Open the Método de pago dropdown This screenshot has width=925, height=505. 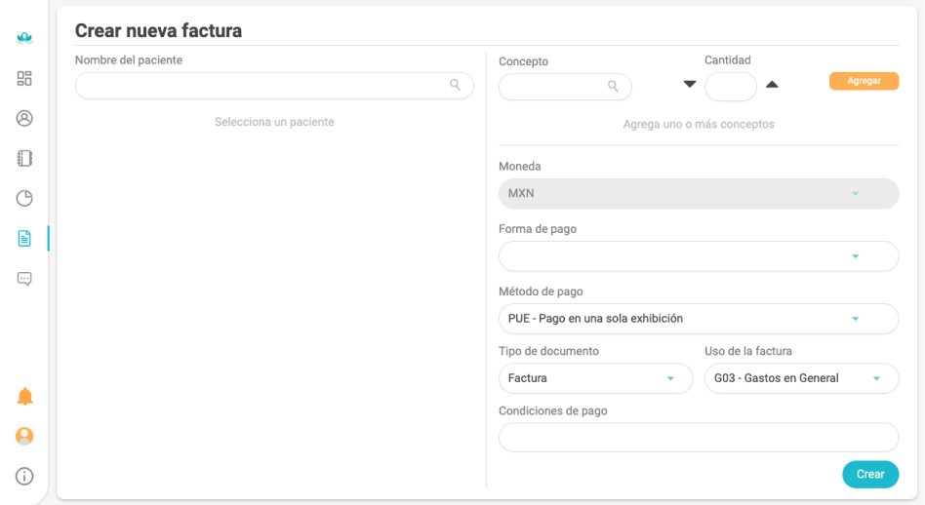(699, 319)
